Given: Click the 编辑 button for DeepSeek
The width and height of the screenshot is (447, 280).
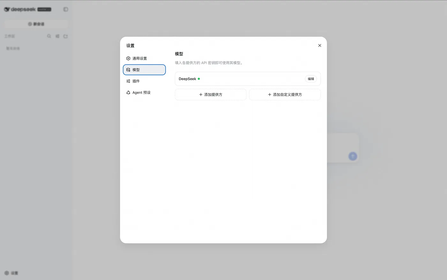Looking at the screenshot, I should coord(311,79).
